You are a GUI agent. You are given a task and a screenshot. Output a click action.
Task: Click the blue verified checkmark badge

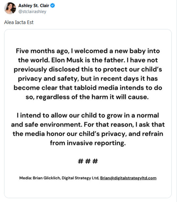click(52, 6)
